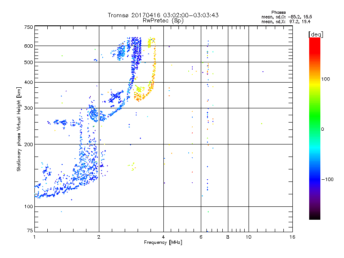Click the x-axis tick label '2'
The width and height of the screenshot is (344, 258).
(99, 237)
